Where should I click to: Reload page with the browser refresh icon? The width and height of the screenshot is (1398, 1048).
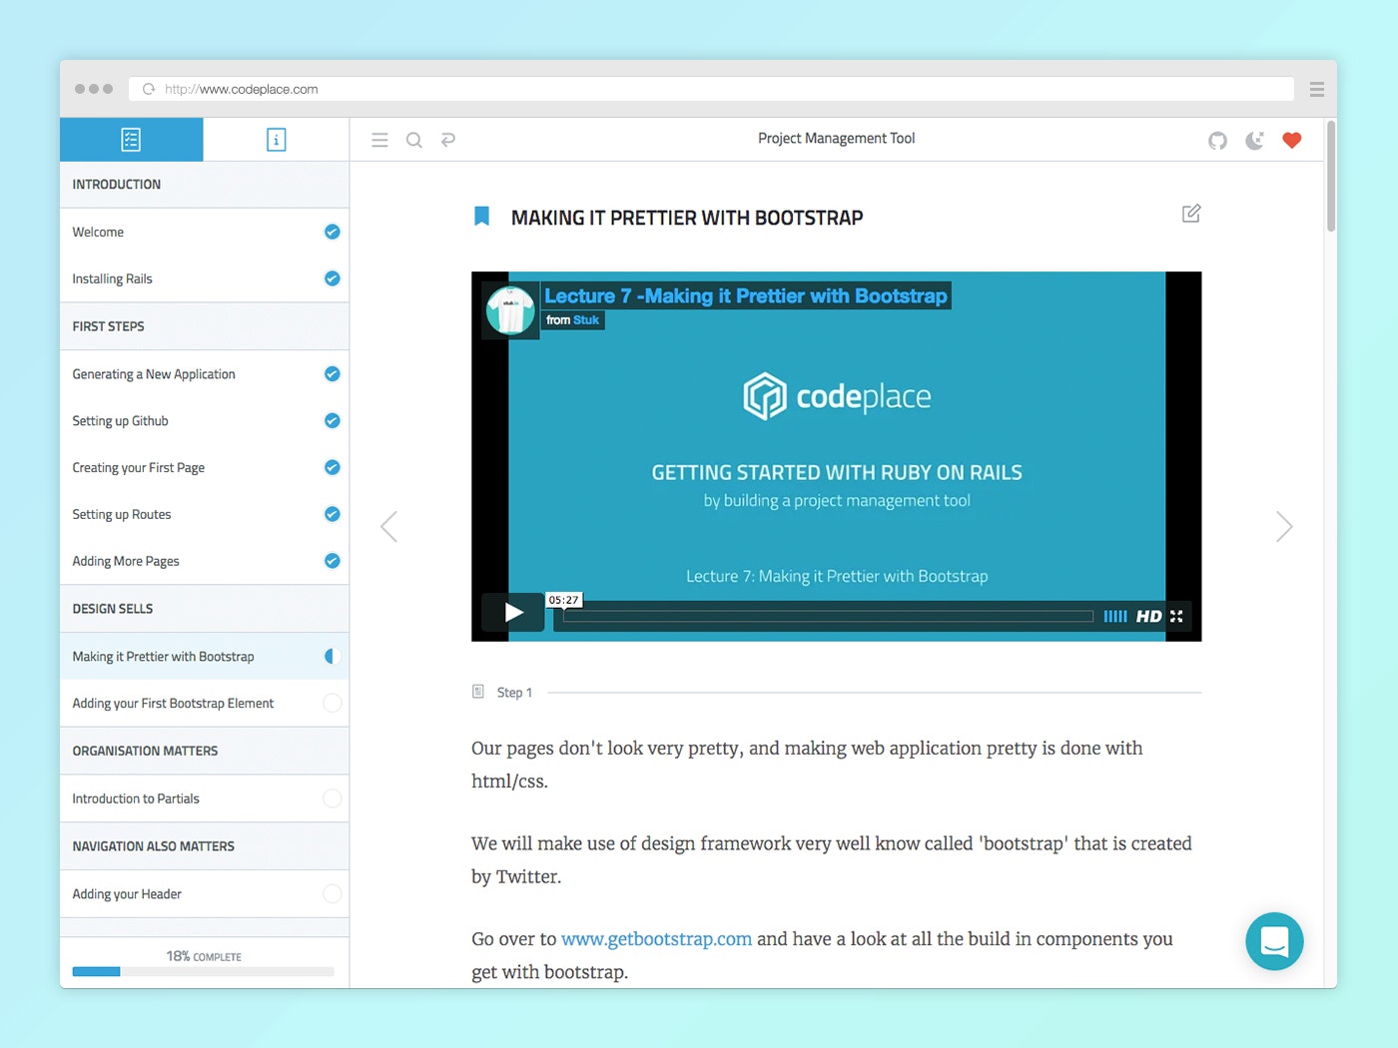pyautogui.click(x=149, y=89)
